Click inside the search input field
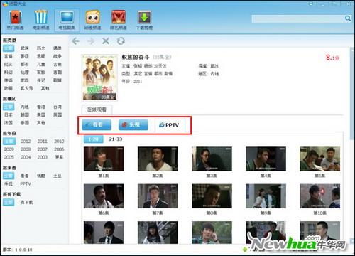The width and height of the screenshot is (355, 256). coord(297,18)
